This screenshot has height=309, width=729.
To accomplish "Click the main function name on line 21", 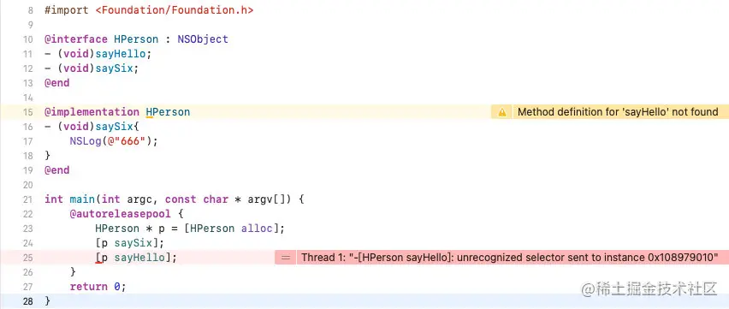I will click(x=82, y=199).
